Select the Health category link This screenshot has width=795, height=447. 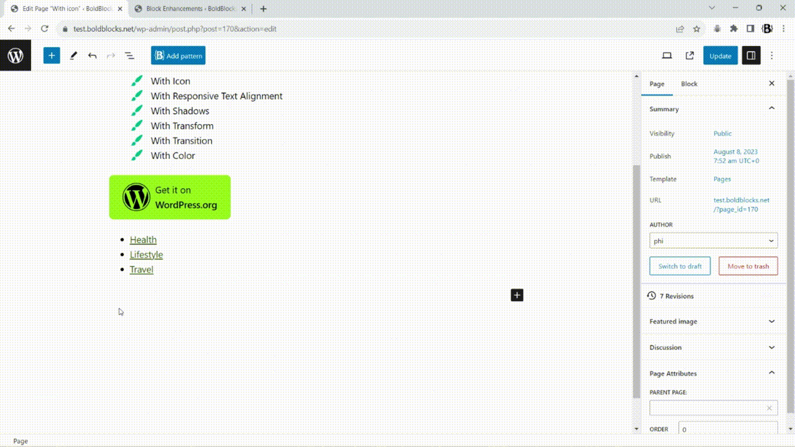point(143,240)
